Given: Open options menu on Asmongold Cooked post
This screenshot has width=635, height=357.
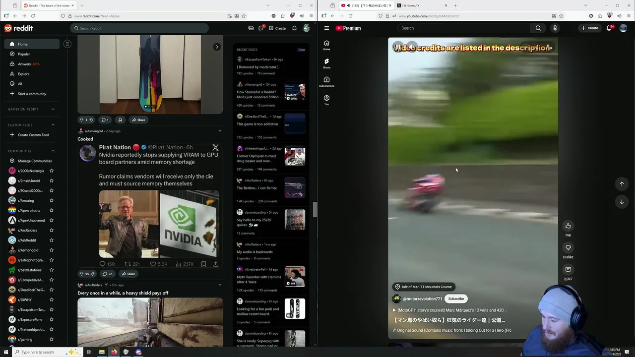Looking at the screenshot, I should coord(221,131).
